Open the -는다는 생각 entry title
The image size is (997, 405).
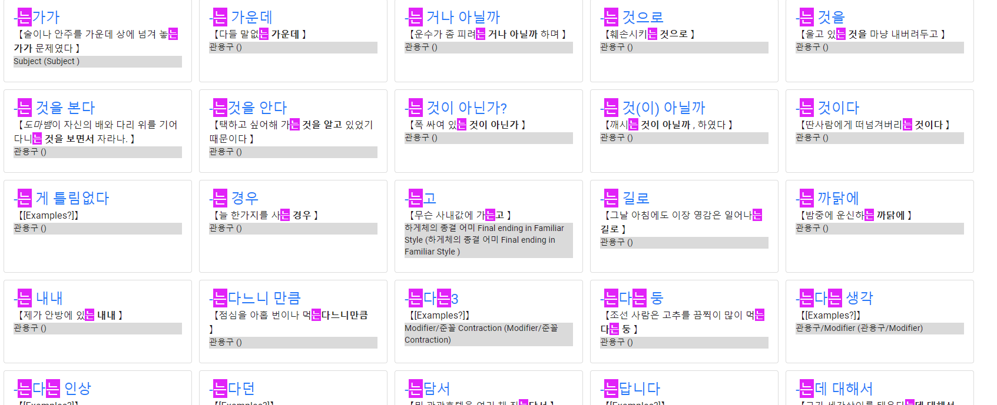(x=834, y=298)
